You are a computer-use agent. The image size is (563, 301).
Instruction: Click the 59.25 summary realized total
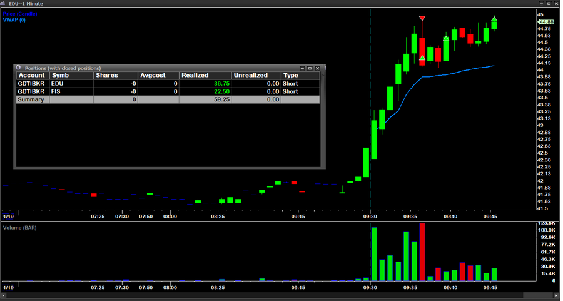click(x=221, y=99)
